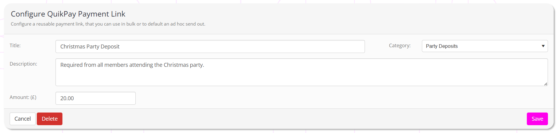Viewport: 557px width, 133px height.
Task: Click the "Christmas Party Deposit" title text
Action: coord(90,47)
